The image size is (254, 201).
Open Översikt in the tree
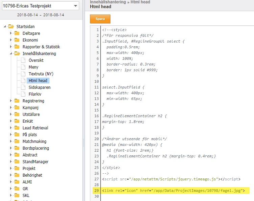[36, 60]
